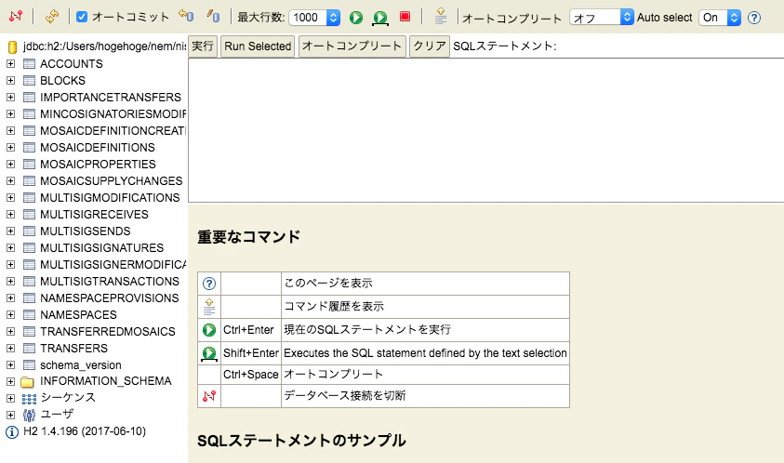Click green Run icon in toolbar
The image size is (784, 463).
[356, 18]
